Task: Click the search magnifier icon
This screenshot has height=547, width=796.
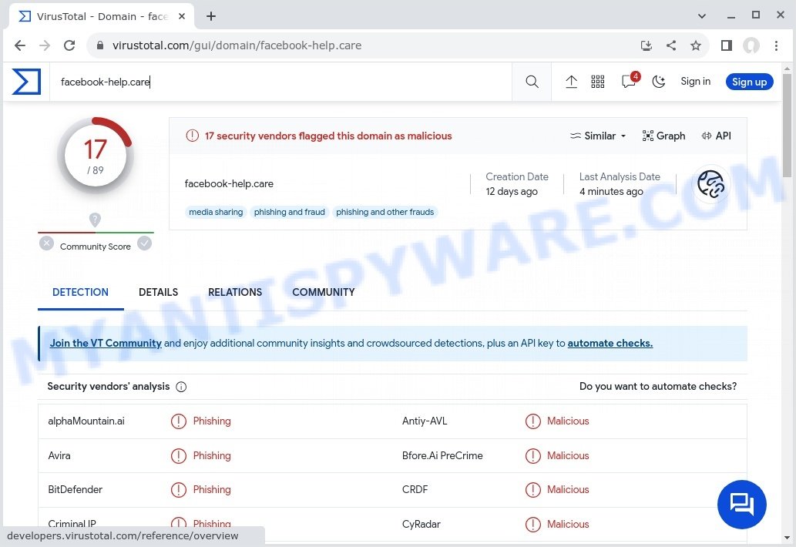Action: (x=532, y=82)
